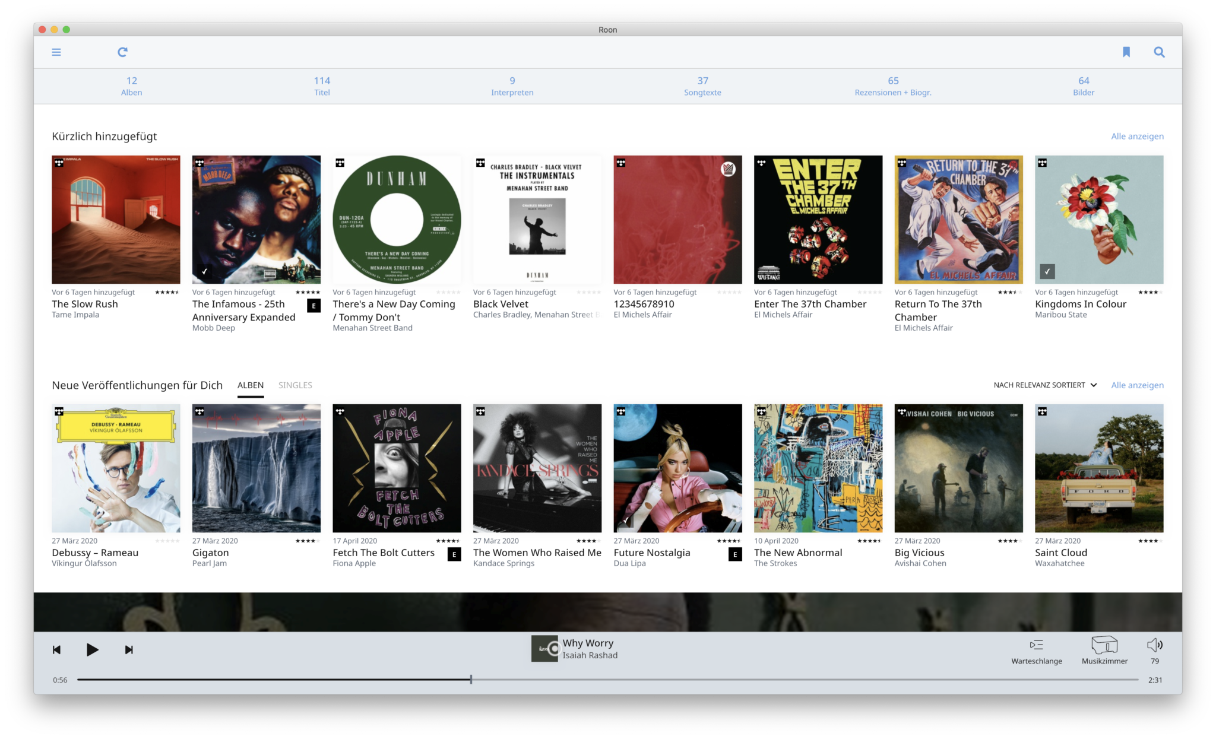Click Alle anzeigen for Kürzlich hinzugefügt
Viewport: 1216px width, 739px height.
[x=1136, y=136]
